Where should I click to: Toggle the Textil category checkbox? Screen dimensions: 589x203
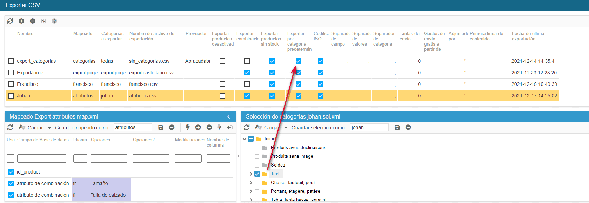pos(257,174)
